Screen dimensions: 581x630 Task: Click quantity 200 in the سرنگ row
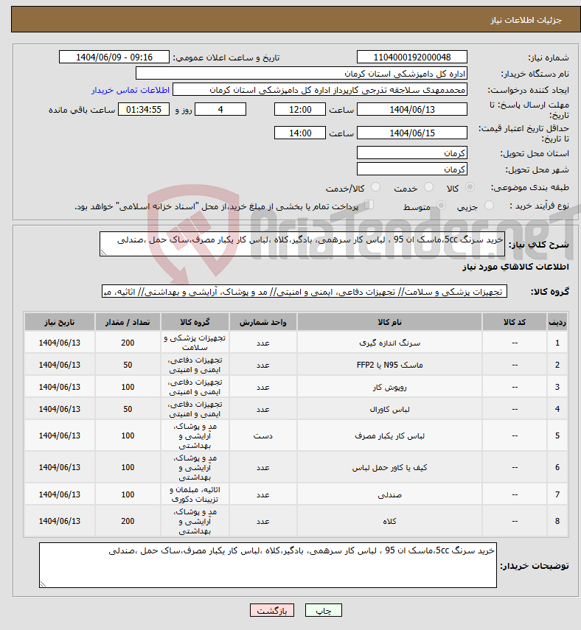point(128,343)
